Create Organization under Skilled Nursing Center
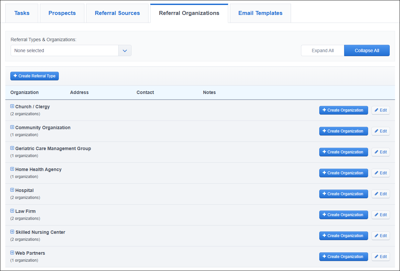The width and height of the screenshot is (400, 271). coord(344,236)
